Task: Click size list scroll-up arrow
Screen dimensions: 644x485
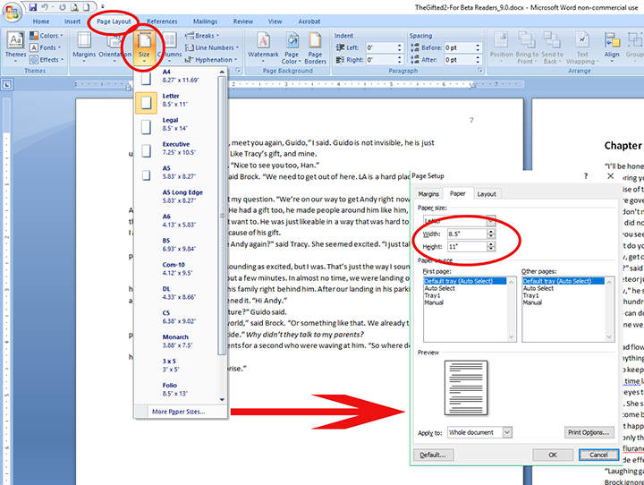Action: click(222, 72)
